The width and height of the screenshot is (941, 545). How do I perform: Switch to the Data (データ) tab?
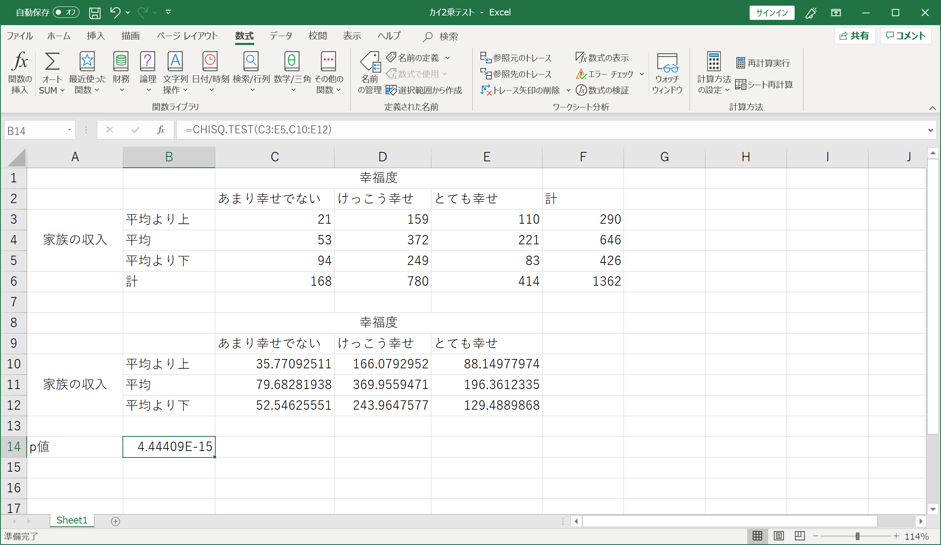[281, 36]
